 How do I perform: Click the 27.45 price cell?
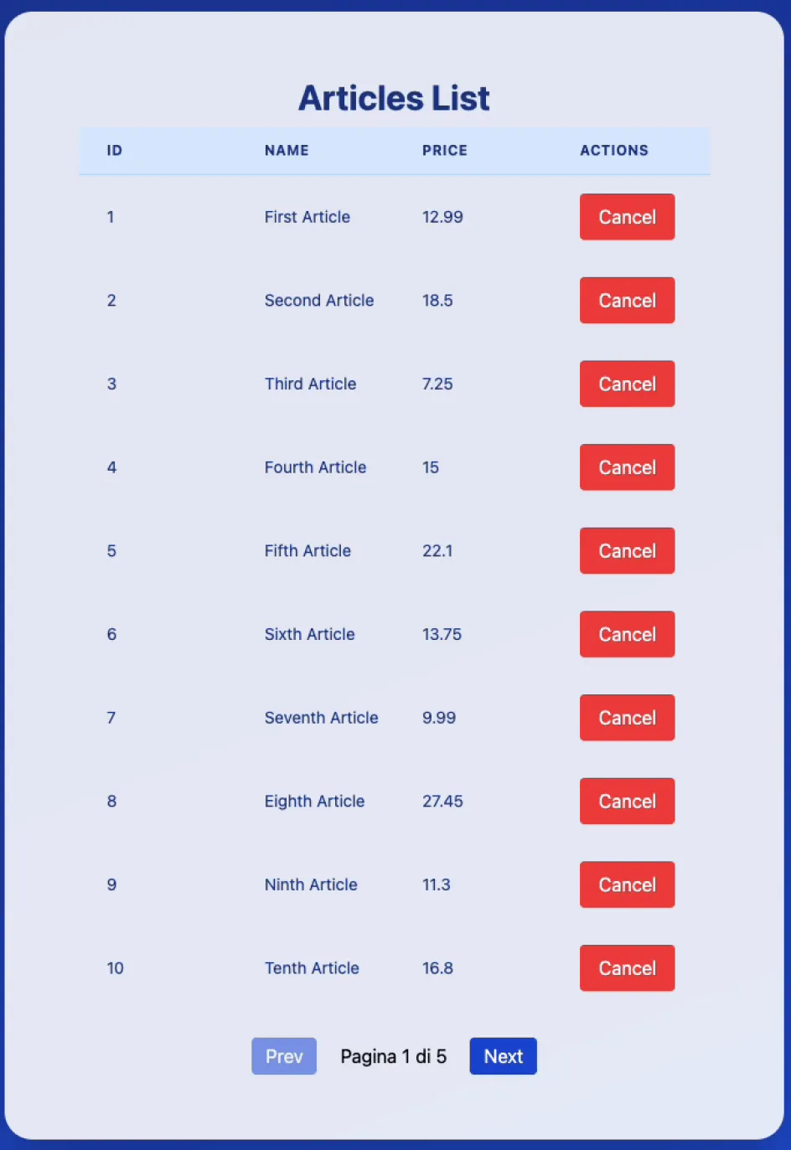point(442,802)
